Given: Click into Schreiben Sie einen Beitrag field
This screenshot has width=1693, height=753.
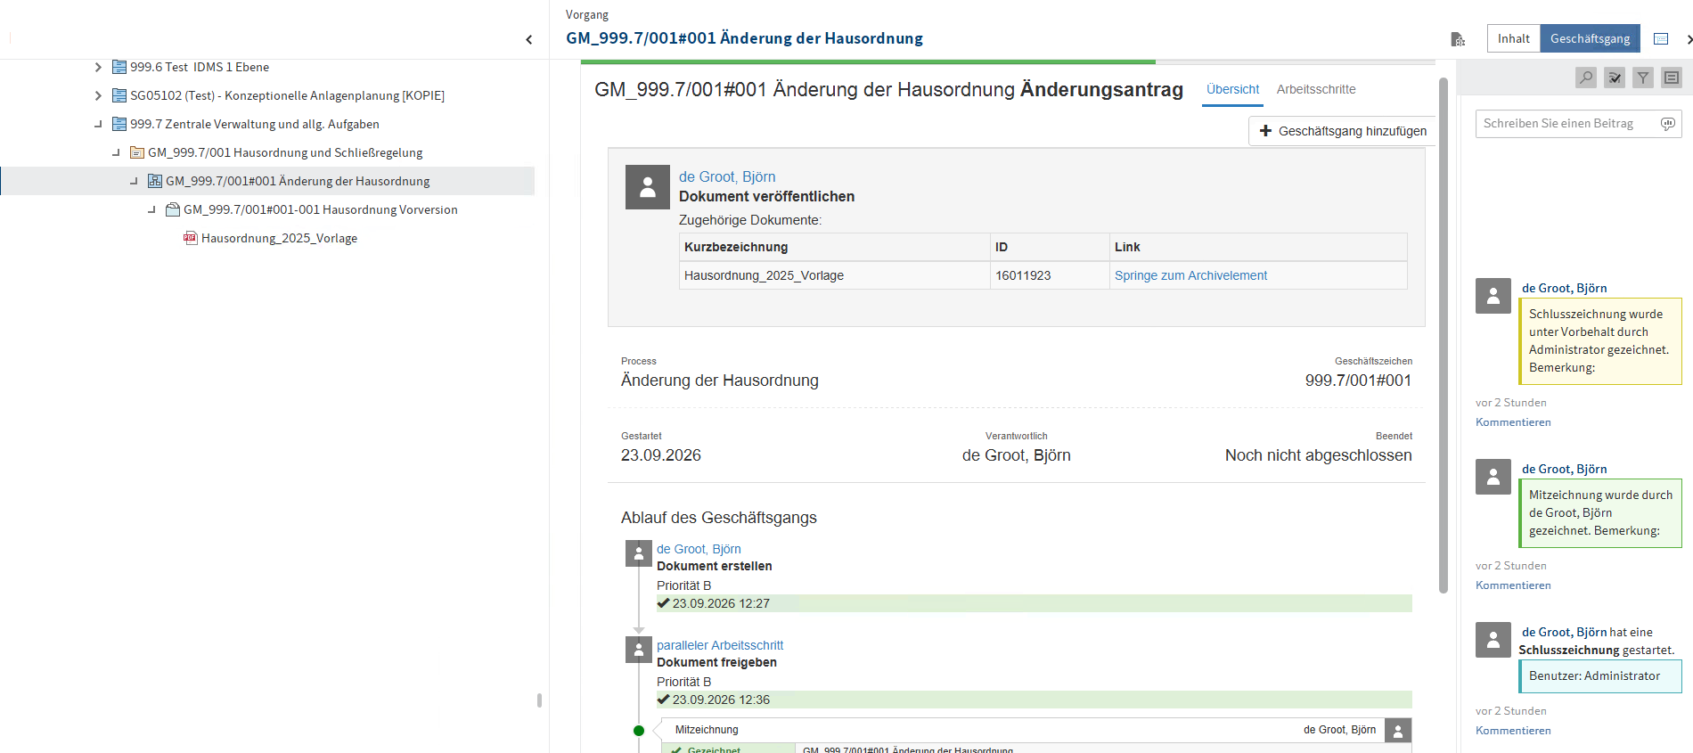Looking at the screenshot, I should (x=1566, y=124).
